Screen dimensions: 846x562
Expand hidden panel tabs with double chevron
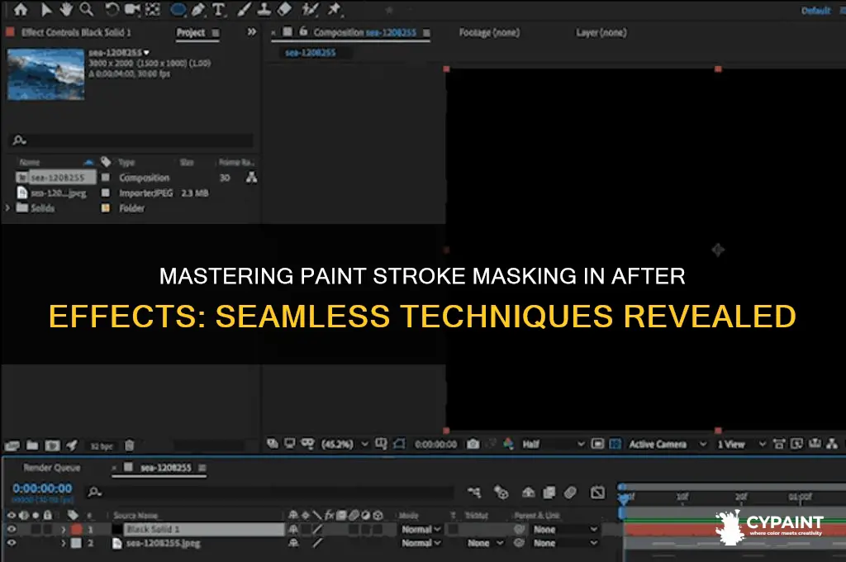click(x=251, y=32)
